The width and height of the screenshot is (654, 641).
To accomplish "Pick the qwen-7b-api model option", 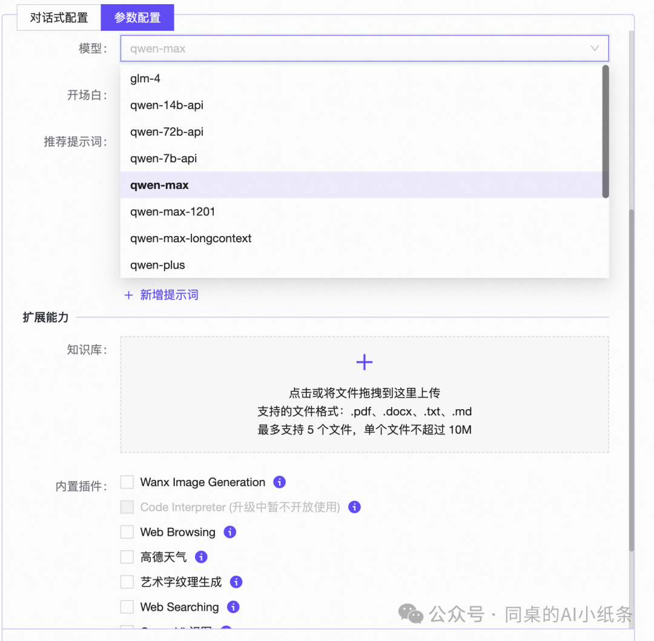I will tap(364, 159).
